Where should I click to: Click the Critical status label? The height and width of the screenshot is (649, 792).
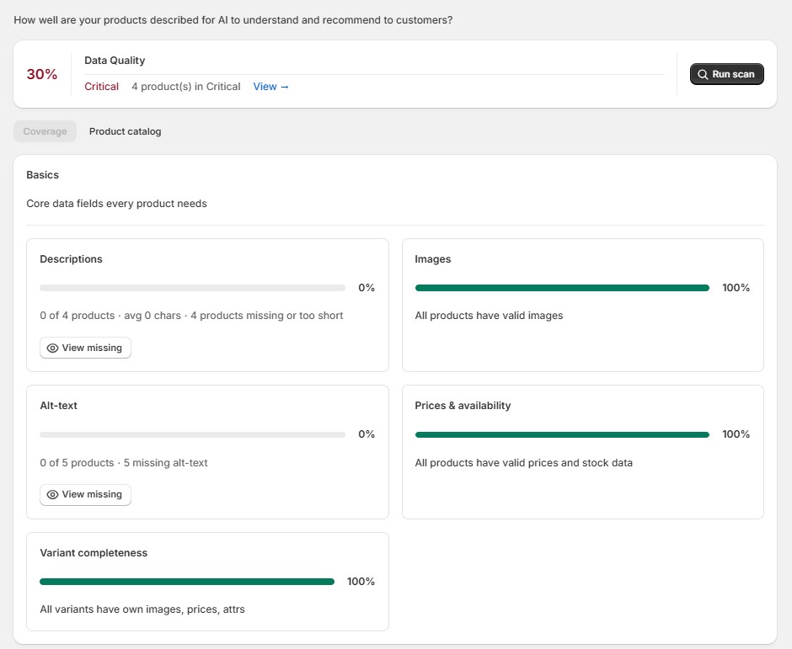tap(101, 87)
